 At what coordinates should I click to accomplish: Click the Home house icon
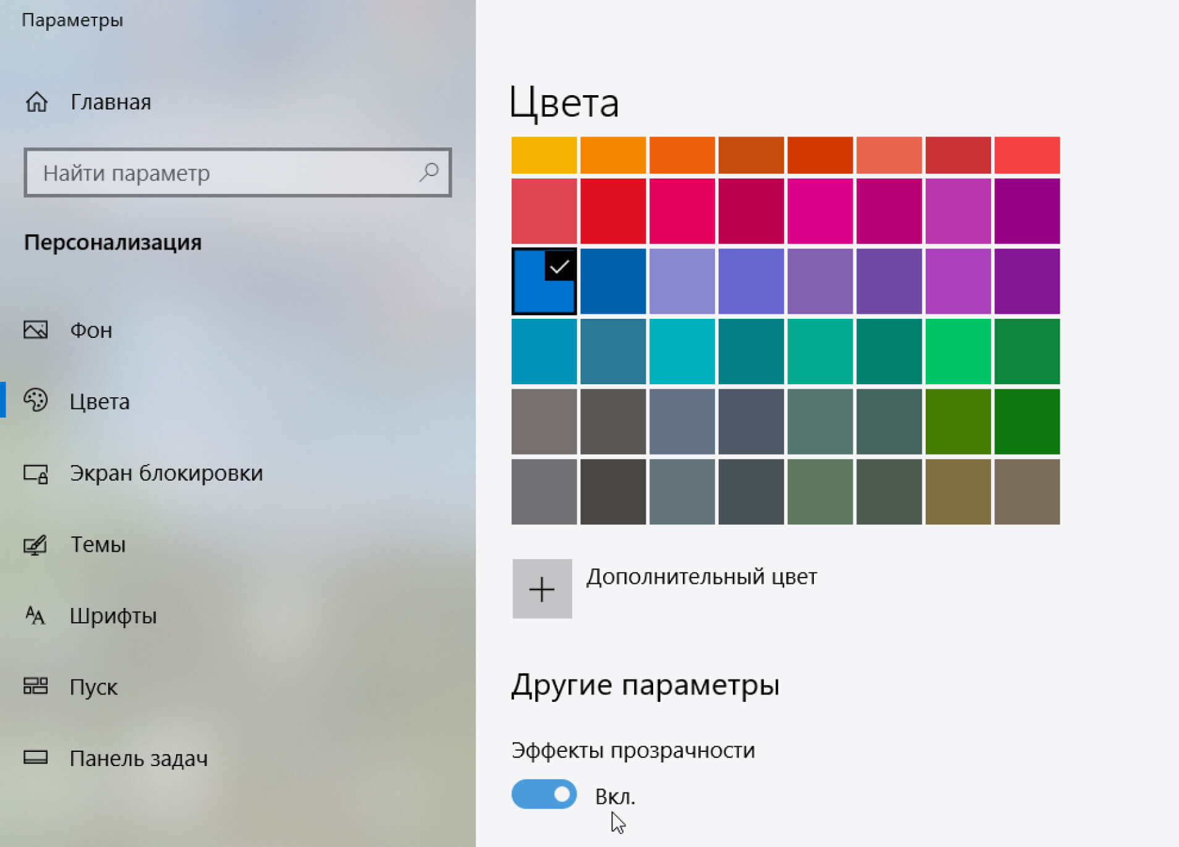tap(36, 102)
